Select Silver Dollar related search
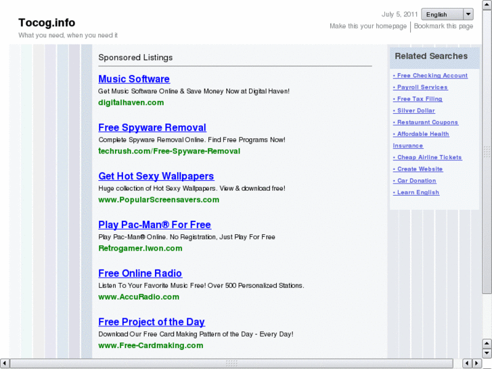Viewport: 492px width, 369px height. (414, 110)
